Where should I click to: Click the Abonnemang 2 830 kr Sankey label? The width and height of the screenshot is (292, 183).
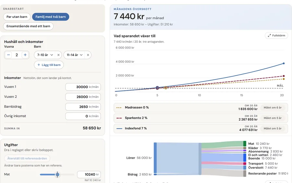tap(265, 151)
